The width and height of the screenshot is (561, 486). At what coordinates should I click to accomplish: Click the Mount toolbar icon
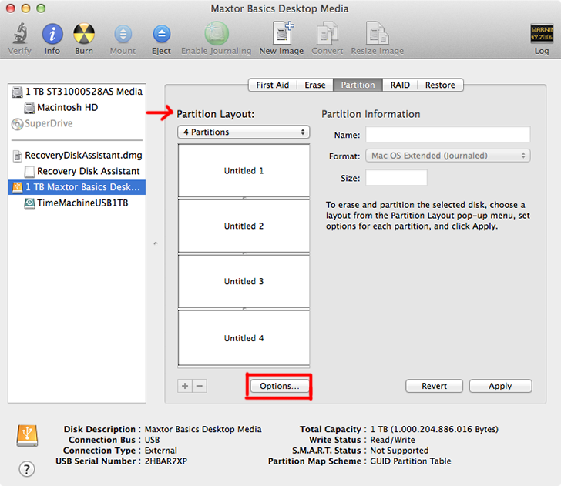(123, 35)
